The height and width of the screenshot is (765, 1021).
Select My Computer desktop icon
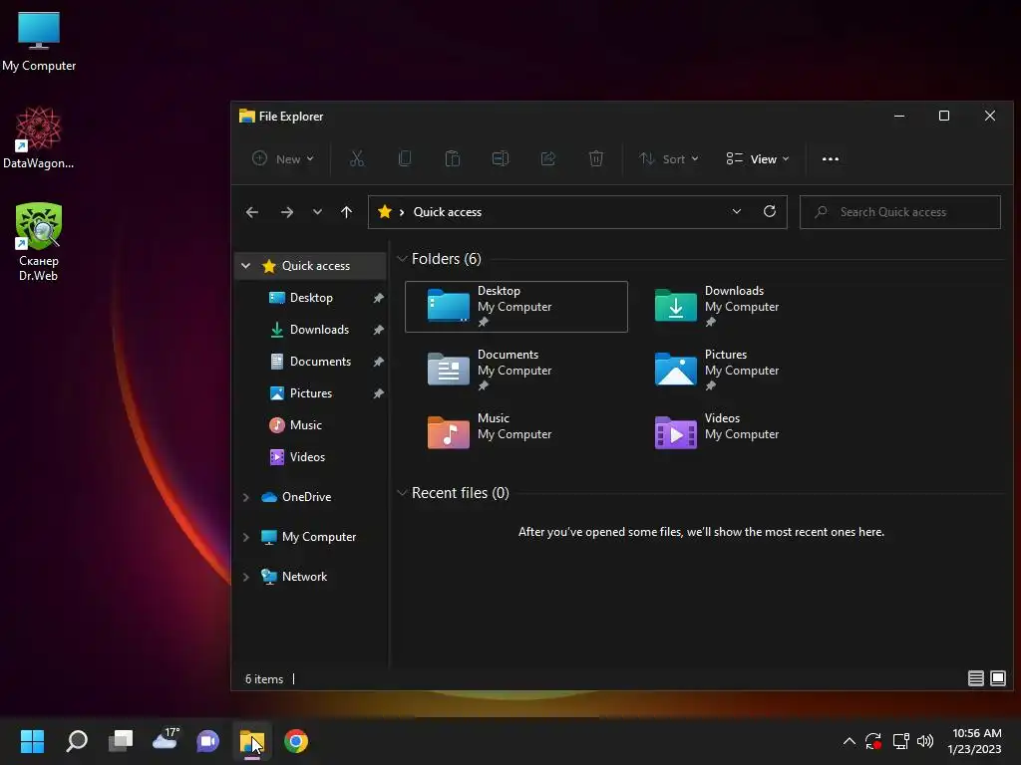tap(39, 42)
